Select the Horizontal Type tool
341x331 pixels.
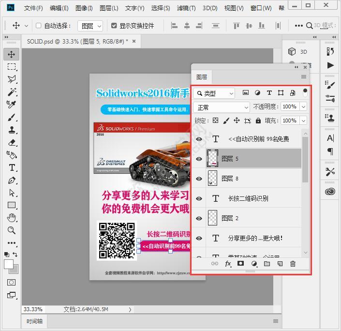click(12, 167)
